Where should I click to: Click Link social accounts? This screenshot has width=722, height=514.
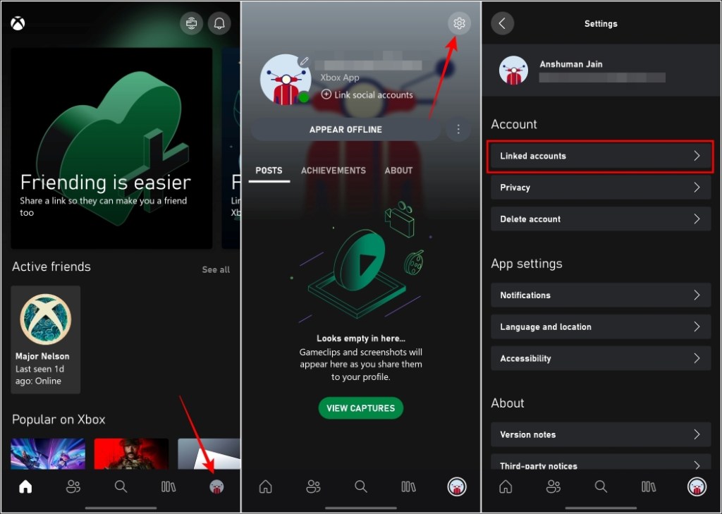click(367, 95)
